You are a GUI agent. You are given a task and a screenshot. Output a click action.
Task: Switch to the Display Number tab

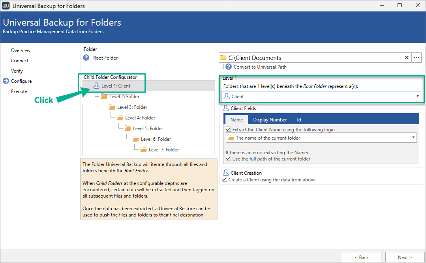point(270,120)
